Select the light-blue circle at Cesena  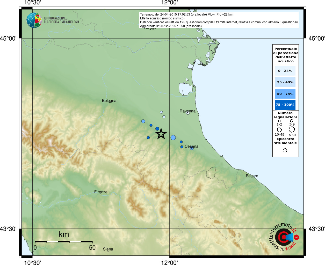pyautogui.click(x=192, y=148)
